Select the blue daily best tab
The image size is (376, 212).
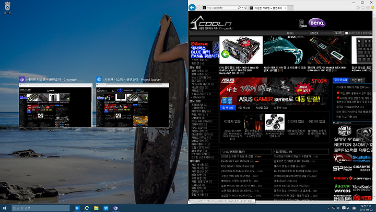pos(227,108)
